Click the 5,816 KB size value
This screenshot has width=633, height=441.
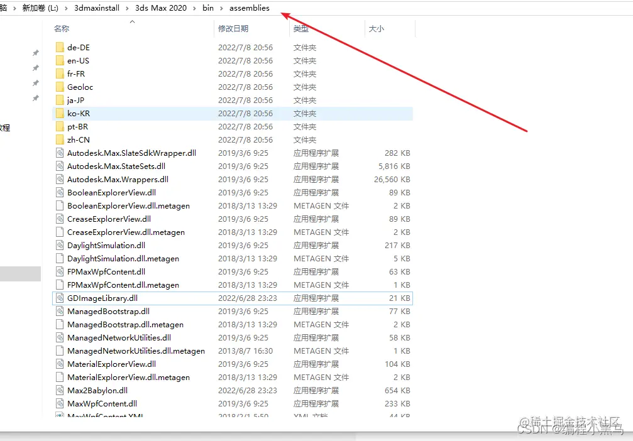[x=394, y=166]
